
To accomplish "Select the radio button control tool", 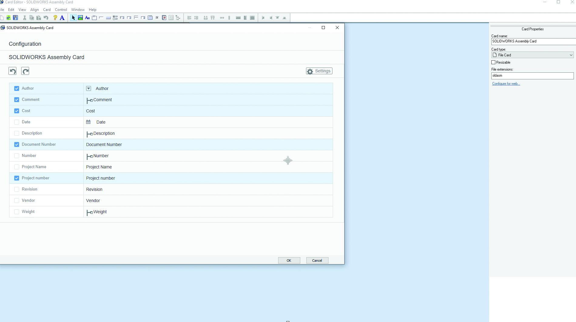I will coord(115,18).
